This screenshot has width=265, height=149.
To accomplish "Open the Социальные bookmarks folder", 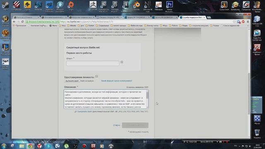I will (x=102, y=26).
